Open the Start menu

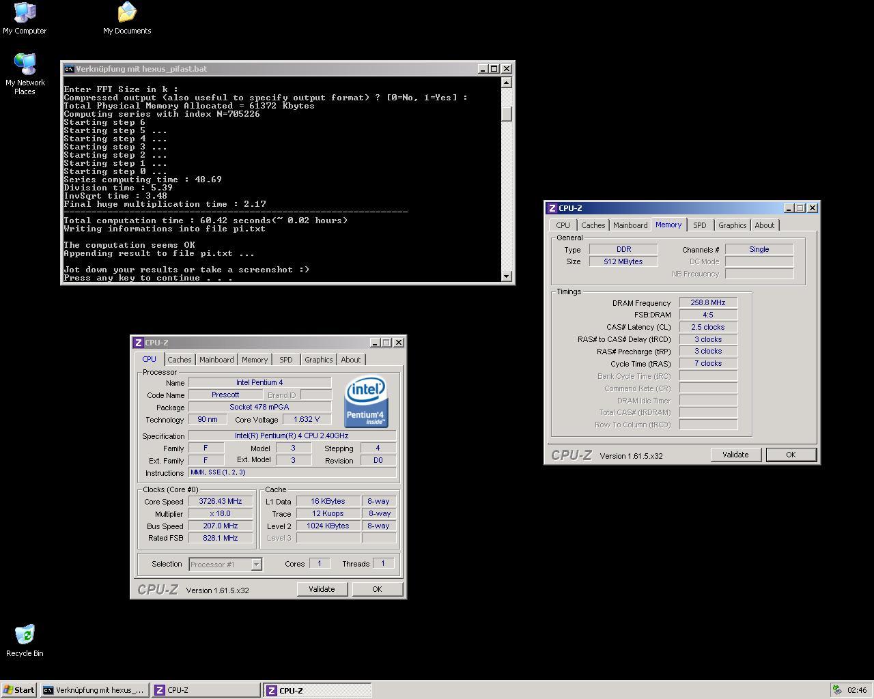(x=19, y=690)
